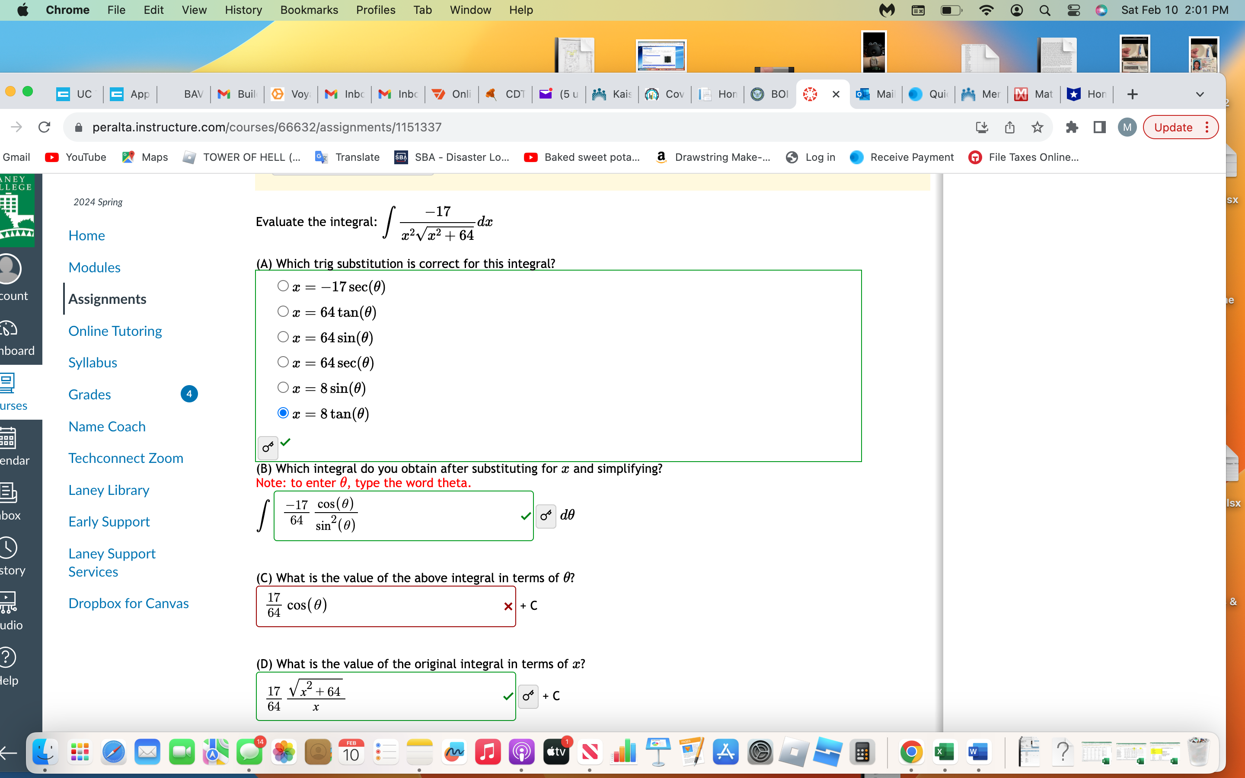
Task: Click the Wi-Fi icon in the menu bar
Action: 986,10
